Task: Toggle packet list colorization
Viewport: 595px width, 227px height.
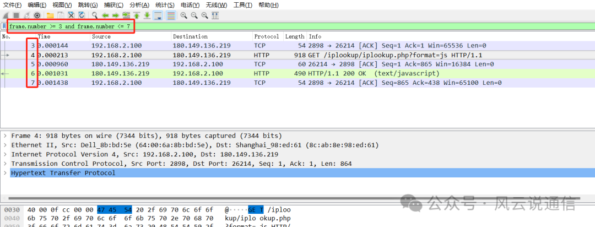Action: (171, 15)
